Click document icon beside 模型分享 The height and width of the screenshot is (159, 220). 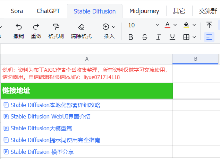click(6, 152)
